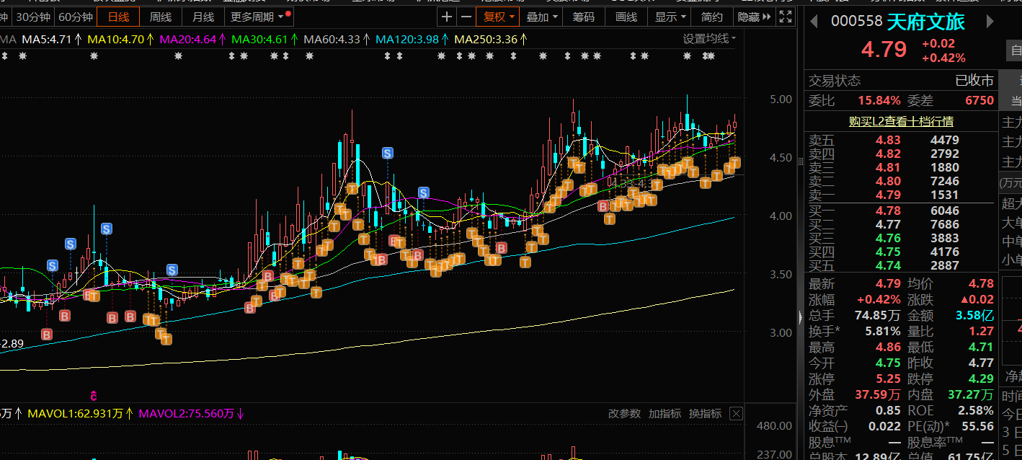Click the 外盘 value 37.59万
Viewport: 1022px width, 460px height.
[877, 394]
